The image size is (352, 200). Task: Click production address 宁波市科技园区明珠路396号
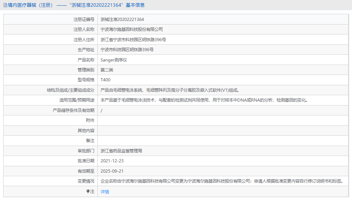click(x=127, y=50)
